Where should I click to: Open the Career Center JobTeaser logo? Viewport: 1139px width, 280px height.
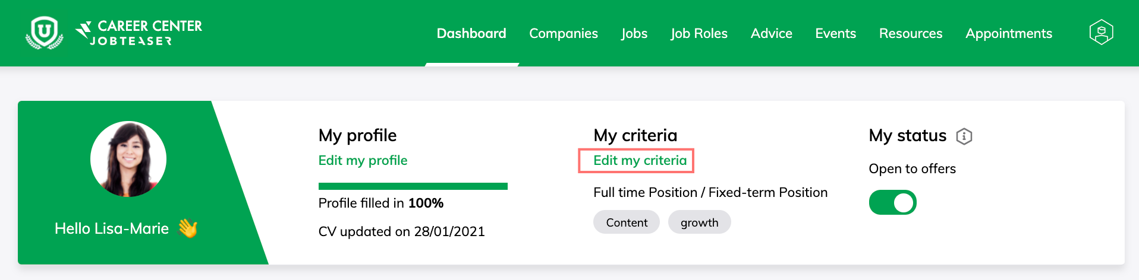click(139, 33)
